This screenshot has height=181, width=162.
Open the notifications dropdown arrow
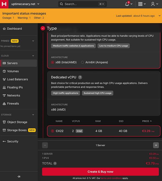click(x=131, y=4)
